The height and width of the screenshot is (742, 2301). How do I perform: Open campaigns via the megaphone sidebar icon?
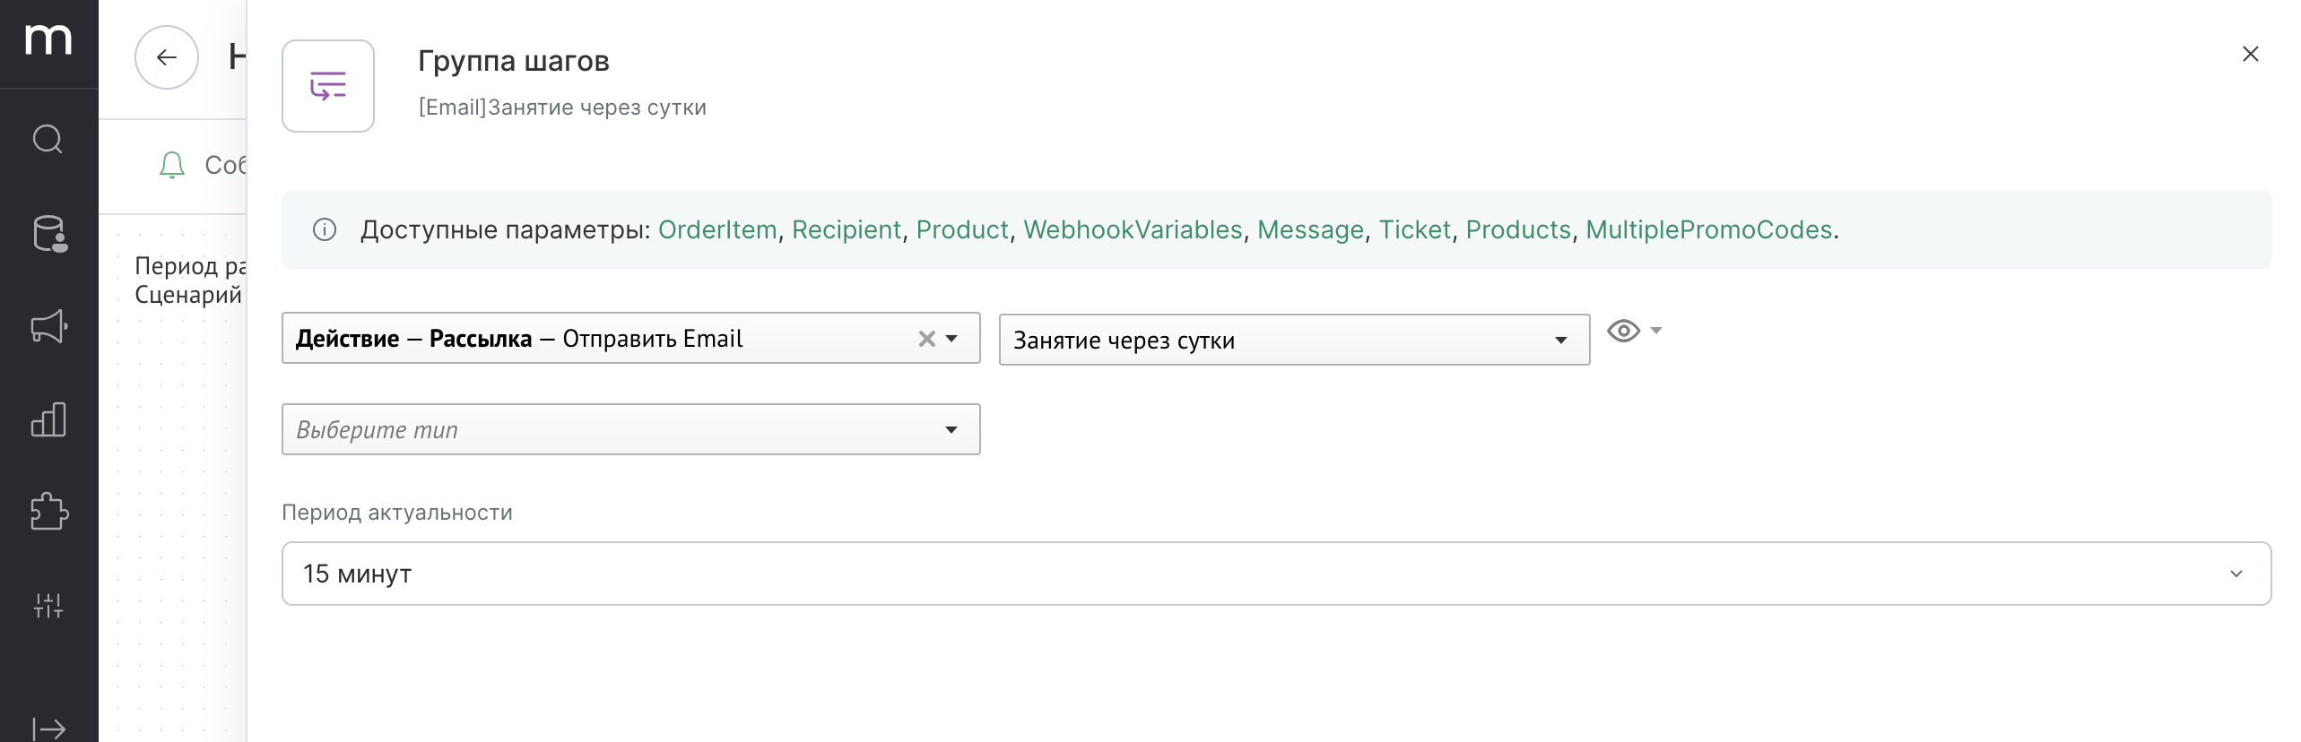[49, 326]
